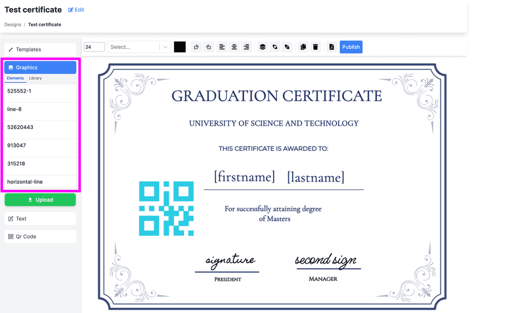This screenshot has width=507, height=313.
Task: Click the rotate counter-clockwise icon in toolbar
Action: (x=208, y=47)
